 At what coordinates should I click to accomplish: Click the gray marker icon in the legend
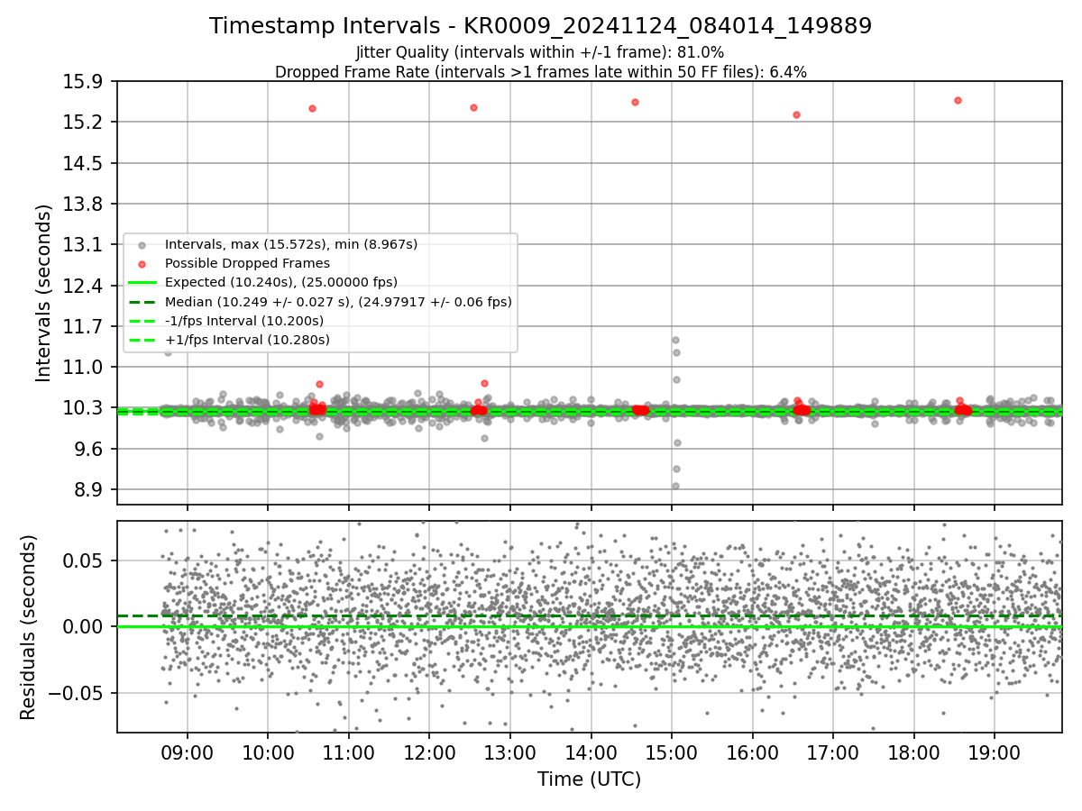click(142, 245)
